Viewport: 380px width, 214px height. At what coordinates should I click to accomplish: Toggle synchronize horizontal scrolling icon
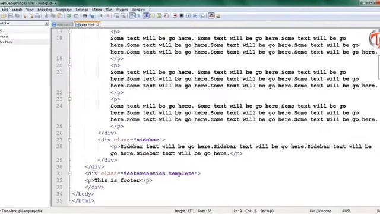pos(123,16)
